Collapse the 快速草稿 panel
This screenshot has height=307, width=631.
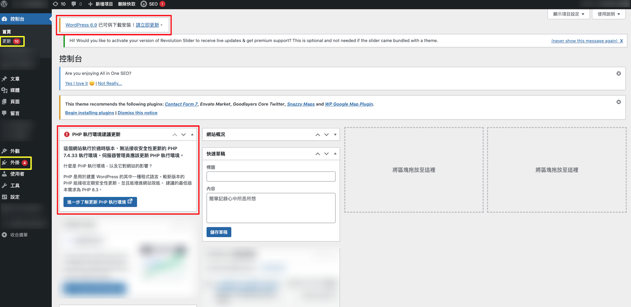(335, 154)
